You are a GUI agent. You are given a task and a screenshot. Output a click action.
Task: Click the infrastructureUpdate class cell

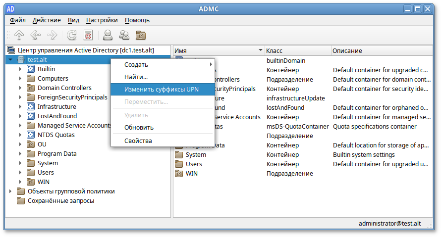[x=296, y=98]
